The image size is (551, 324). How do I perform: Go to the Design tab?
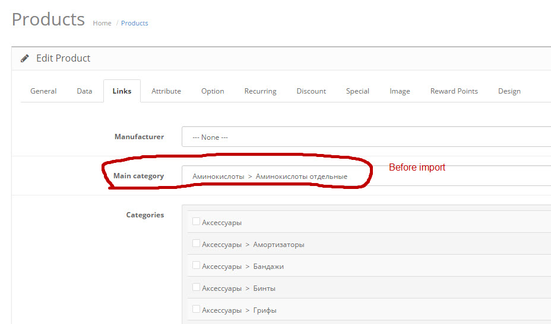(x=509, y=91)
